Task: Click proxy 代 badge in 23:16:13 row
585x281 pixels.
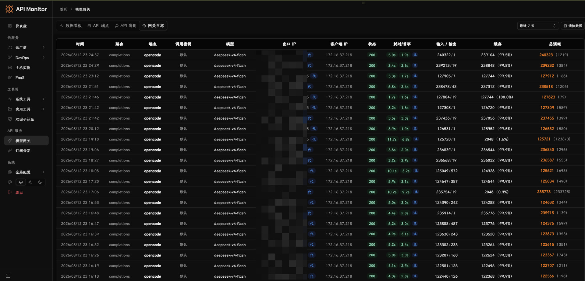Action: tap(312, 276)
